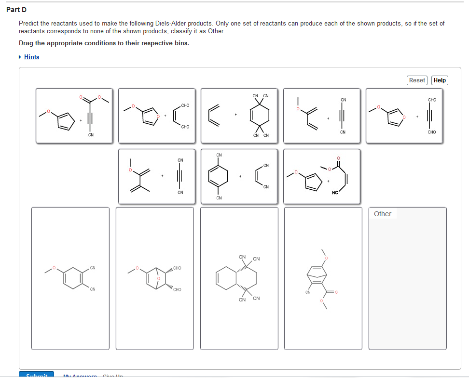The width and height of the screenshot is (469, 378).
Task: Select the branched methoxy diene with dicyano alkyne tile
Action: 157,176
